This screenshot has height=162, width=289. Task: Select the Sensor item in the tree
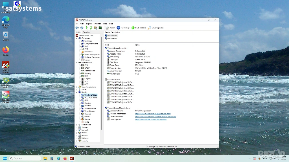[x=87, y=60]
